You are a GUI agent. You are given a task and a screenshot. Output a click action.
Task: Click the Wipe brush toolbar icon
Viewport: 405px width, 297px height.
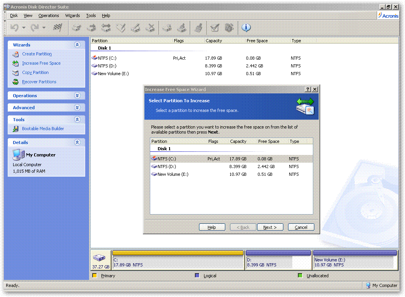click(x=198, y=27)
